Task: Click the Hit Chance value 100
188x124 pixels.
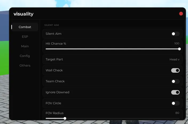Action: [x=177, y=43]
